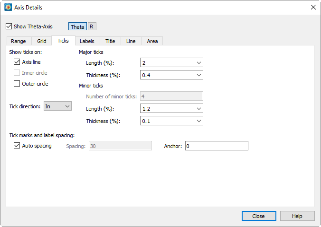This screenshot has height=227, width=321.
Task: Open the Labels tab
Action: (87, 41)
